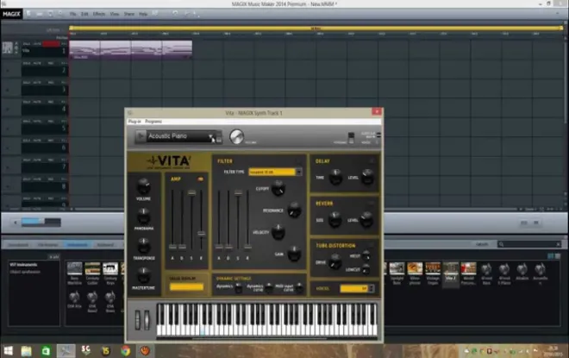This screenshot has height=358, width=569.
Task: Click the FILTER sustain slider handle
Action: [238, 192]
